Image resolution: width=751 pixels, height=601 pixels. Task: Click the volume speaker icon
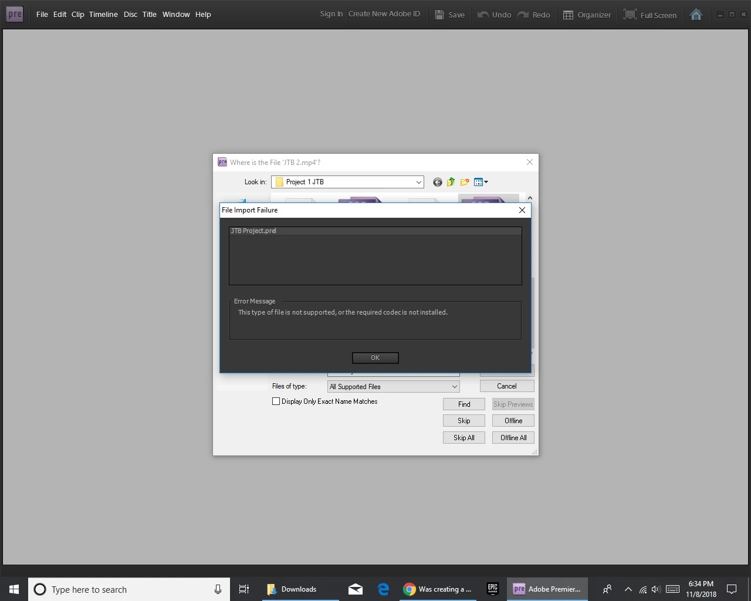tap(656, 589)
